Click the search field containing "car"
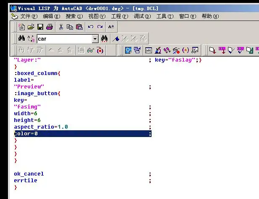Image resolution: width=259 pixels, height=199 pixels. [64, 39]
